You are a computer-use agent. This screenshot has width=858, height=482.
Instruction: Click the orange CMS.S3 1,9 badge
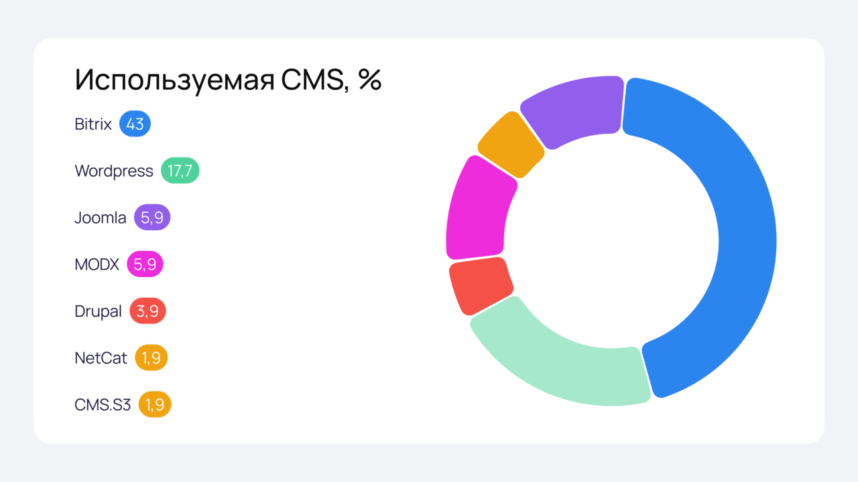[x=155, y=405]
